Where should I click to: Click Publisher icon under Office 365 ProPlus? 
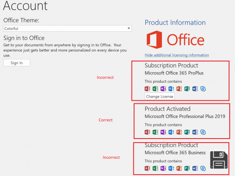tap(187, 89)
